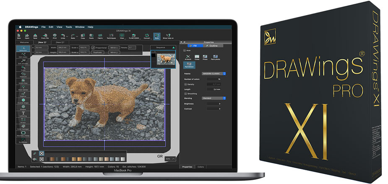Open the File menu
Image resolution: width=388 pixels, height=184 pixels.
click(43, 27)
